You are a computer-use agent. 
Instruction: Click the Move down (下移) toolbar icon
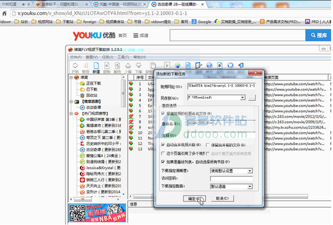coord(138,65)
